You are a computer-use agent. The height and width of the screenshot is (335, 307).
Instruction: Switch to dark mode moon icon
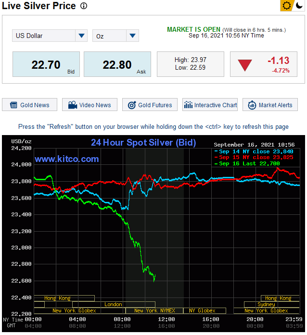coord(299,5)
